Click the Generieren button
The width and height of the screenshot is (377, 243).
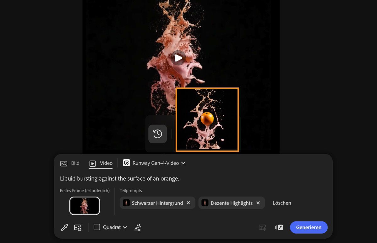(309, 227)
